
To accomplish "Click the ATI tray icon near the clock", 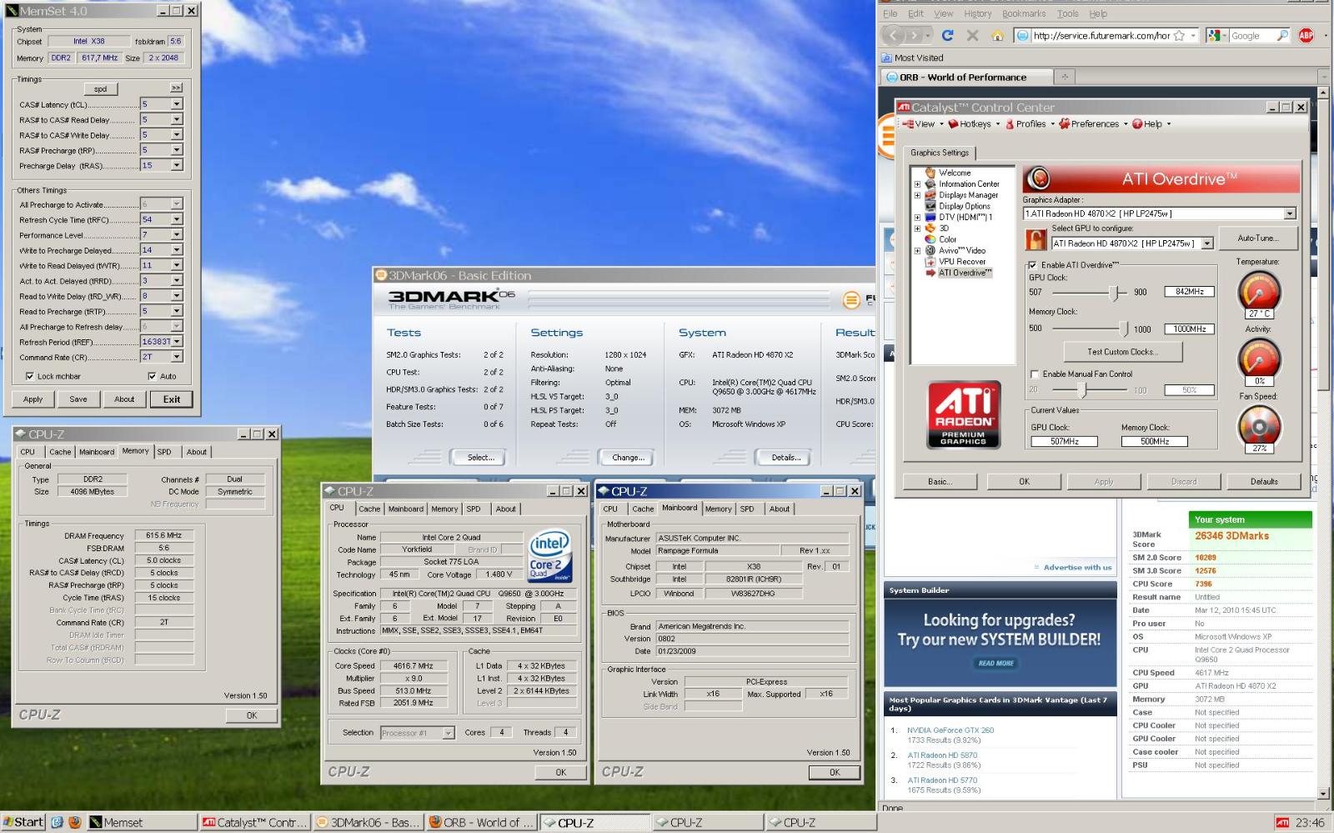I will [1282, 823].
